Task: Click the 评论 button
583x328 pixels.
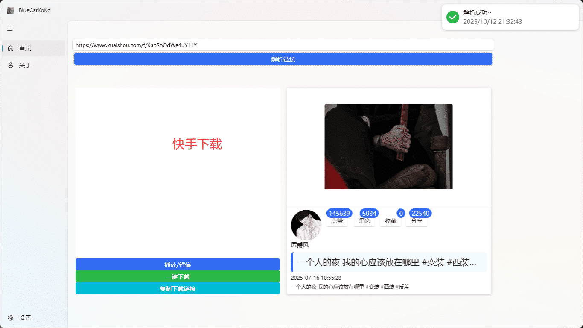Action: [x=364, y=221]
